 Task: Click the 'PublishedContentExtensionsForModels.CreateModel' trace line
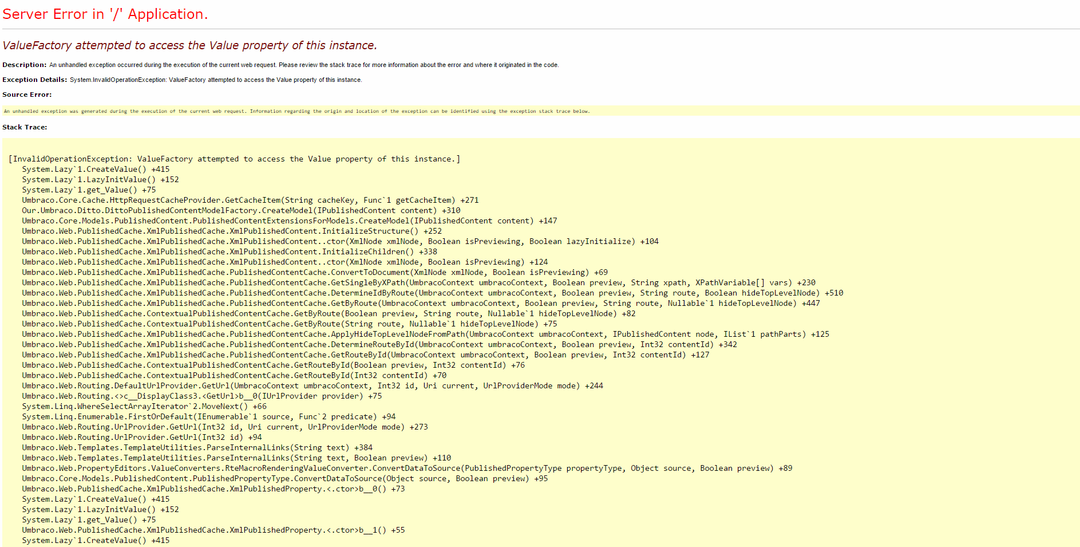pyautogui.click(x=290, y=221)
